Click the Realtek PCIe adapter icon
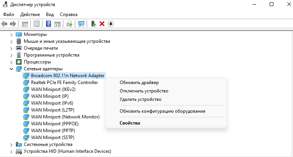Screen dimensions: 293x157 26,83
